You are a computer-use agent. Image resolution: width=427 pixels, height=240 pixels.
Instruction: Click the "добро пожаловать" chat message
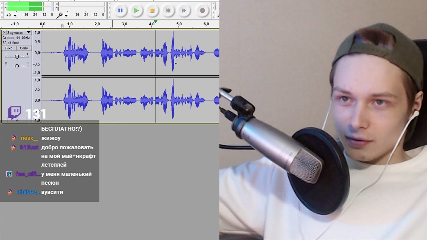click(67, 147)
